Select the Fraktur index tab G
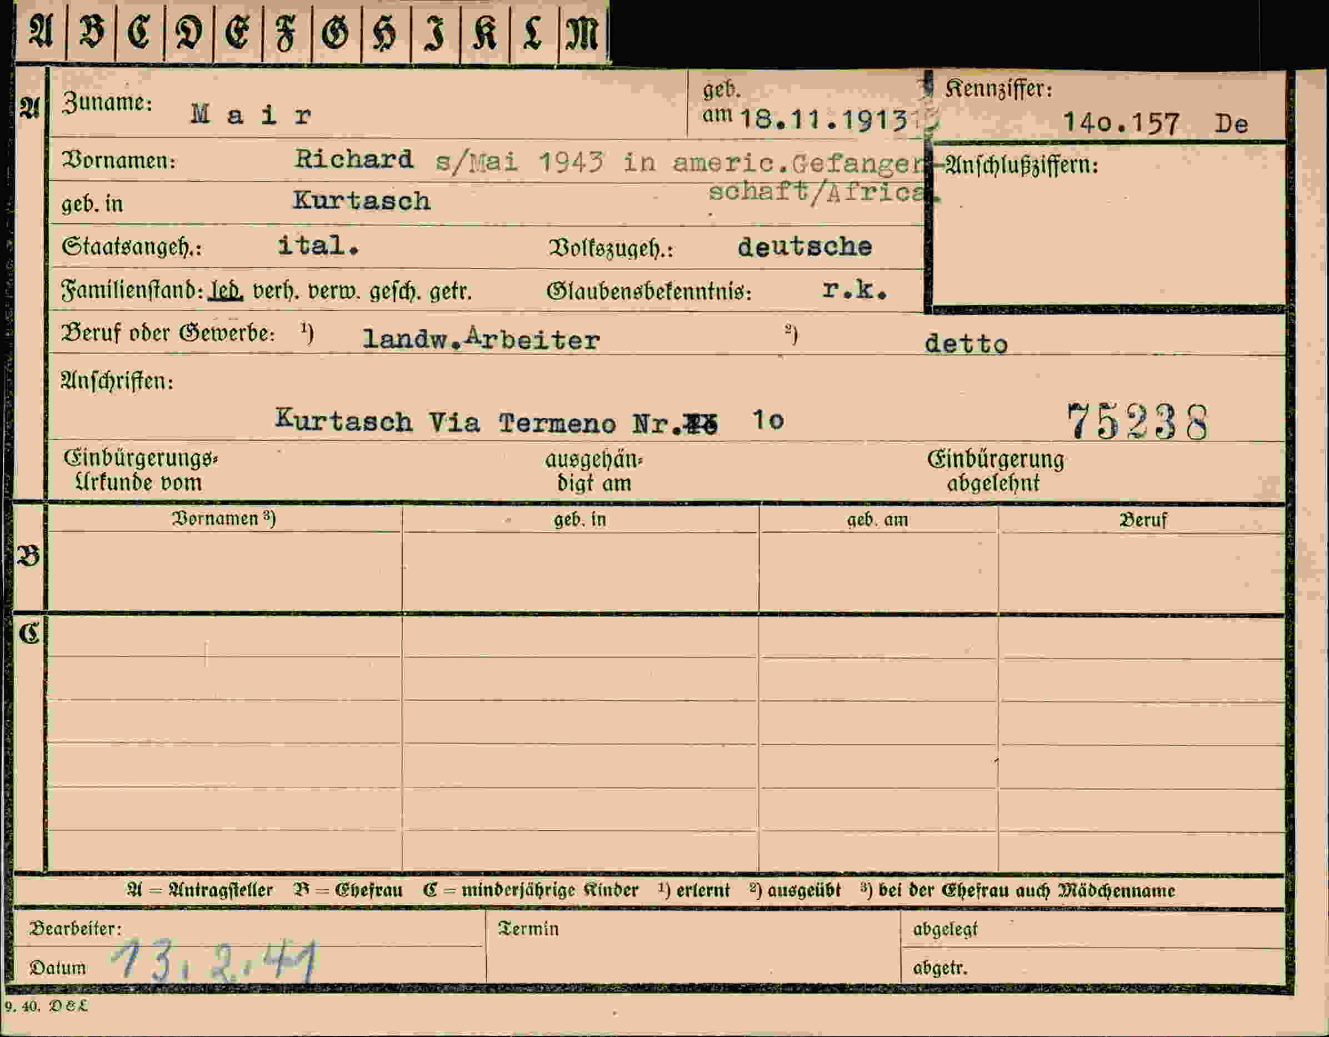1329x1037 pixels. point(336,32)
